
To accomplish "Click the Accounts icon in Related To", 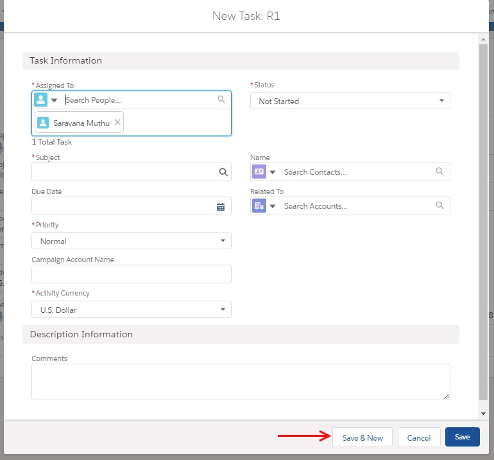I will pos(259,206).
